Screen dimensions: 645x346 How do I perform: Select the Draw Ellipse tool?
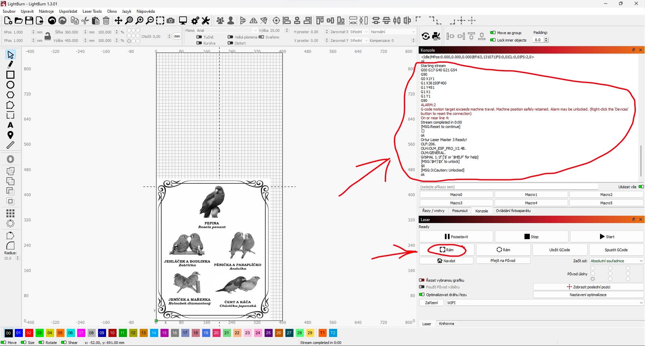(x=10, y=85)
